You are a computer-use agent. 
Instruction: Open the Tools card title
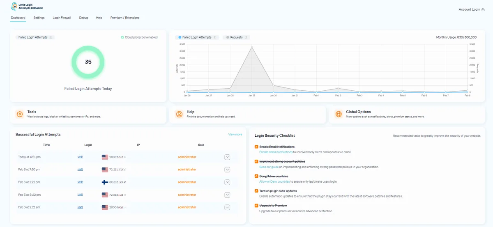[x=32, y=112]
